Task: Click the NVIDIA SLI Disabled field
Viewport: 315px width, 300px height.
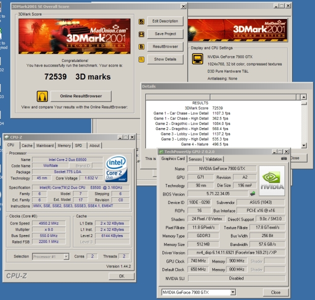Action: click(236, 278)
